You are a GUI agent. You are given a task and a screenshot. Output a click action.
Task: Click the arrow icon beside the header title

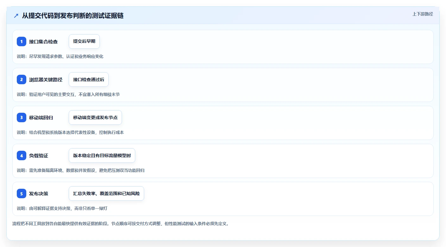[16, 16]
